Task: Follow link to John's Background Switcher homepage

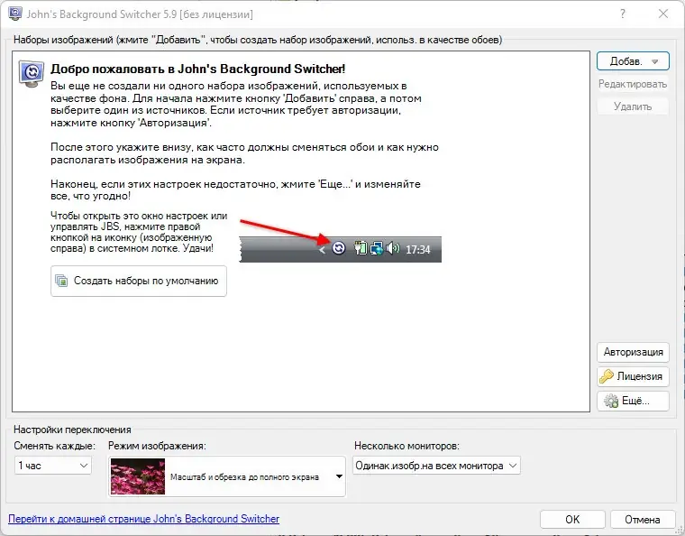Action: [143, 519]
